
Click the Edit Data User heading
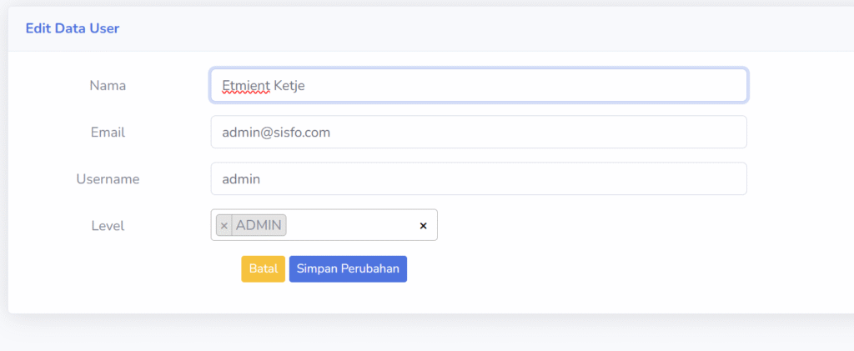tap(73, 28)
